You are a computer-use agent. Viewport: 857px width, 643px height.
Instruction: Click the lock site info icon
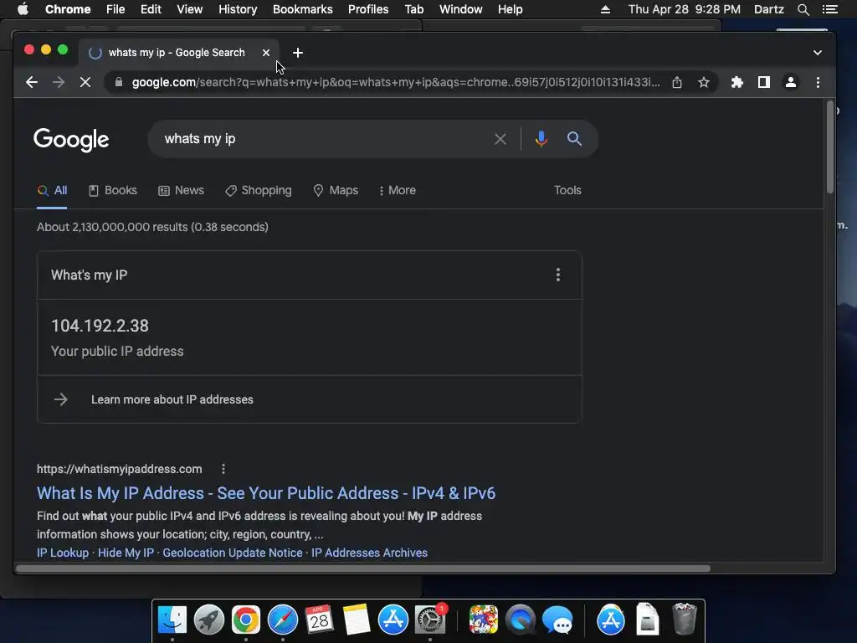point(119,83)
